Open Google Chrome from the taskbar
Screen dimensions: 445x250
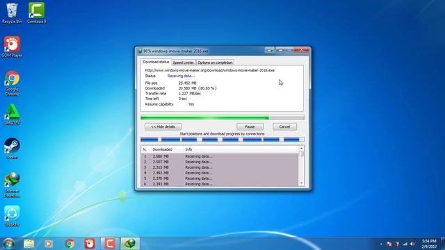(70, 244)
